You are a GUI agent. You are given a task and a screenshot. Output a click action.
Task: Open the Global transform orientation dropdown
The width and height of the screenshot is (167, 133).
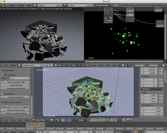point(83,120)
